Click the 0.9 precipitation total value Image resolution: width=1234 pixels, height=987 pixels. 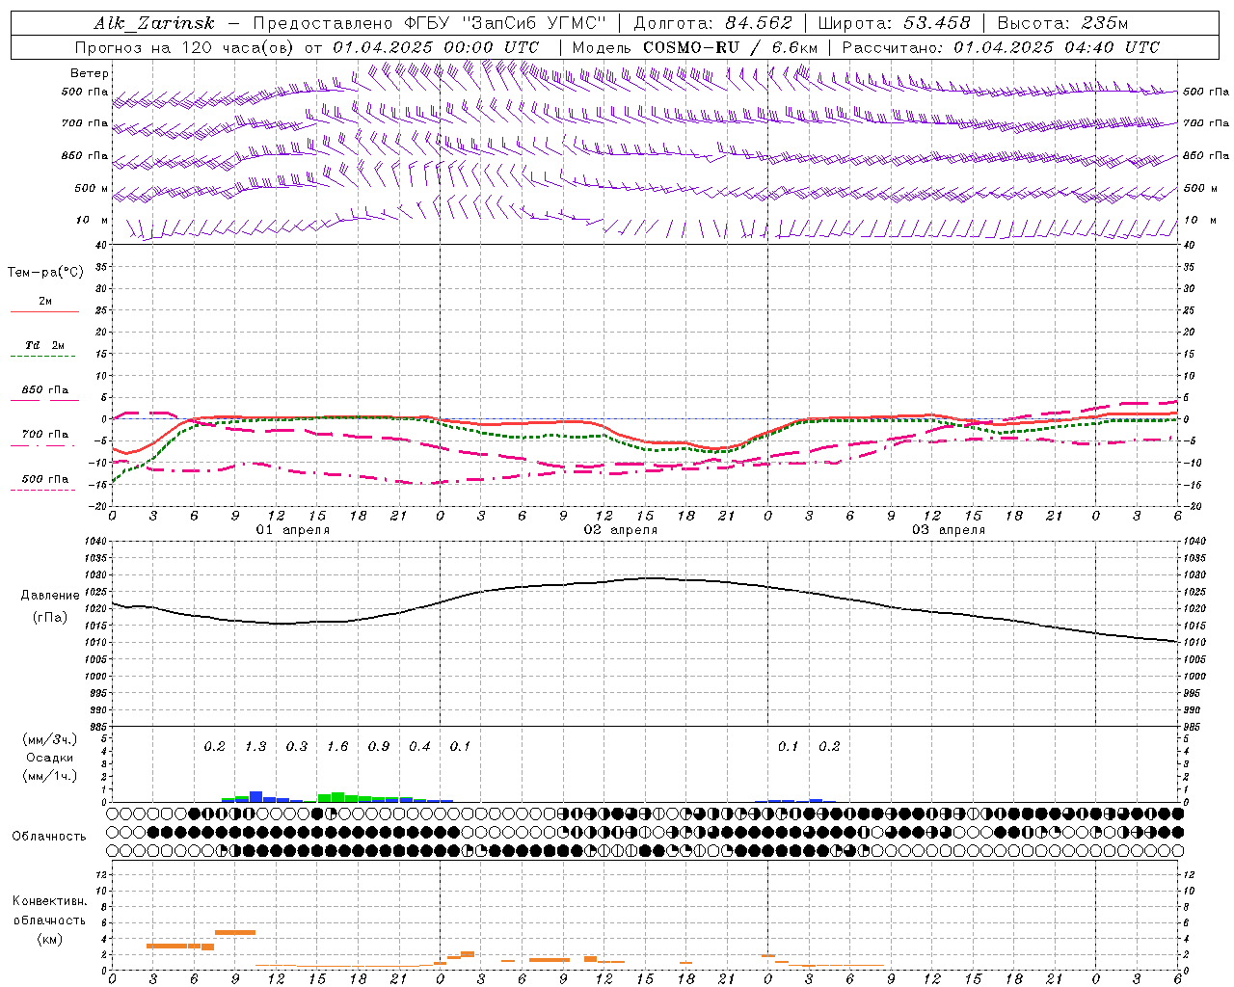click(379, 746)
